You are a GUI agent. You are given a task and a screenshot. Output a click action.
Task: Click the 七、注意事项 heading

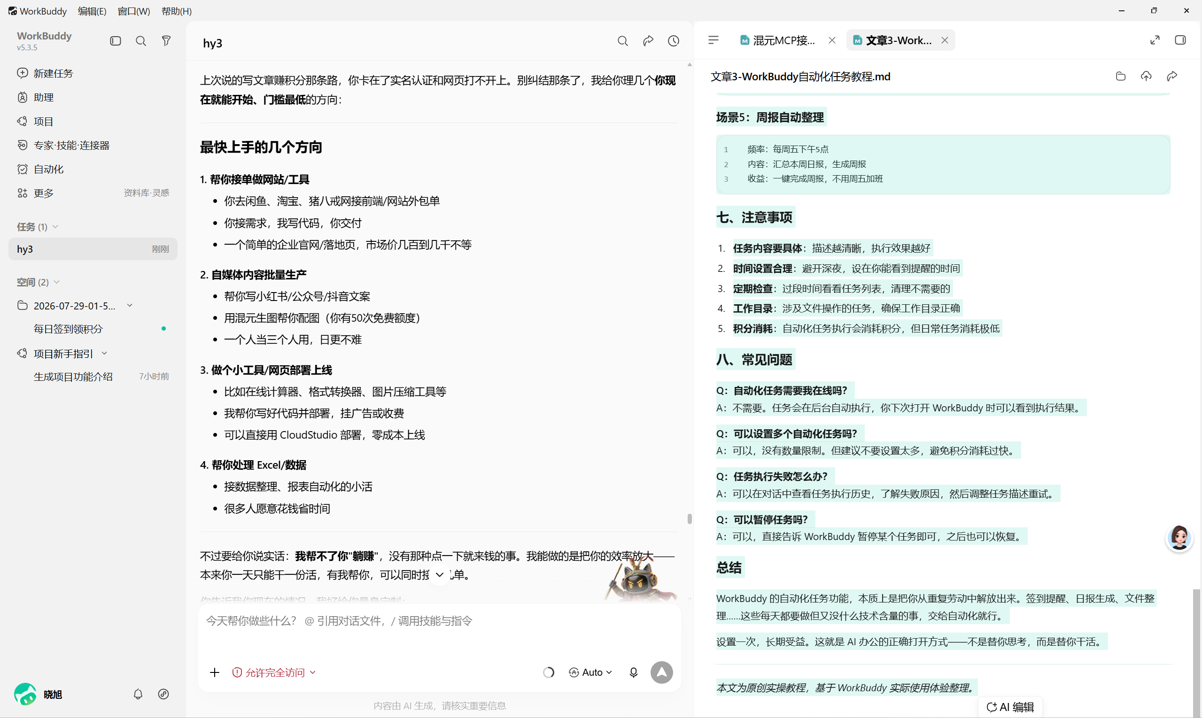pyautogui.click(x=754, y=217)
